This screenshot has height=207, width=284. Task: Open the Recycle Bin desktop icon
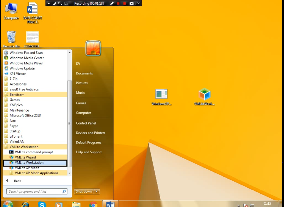click(11, 39)
